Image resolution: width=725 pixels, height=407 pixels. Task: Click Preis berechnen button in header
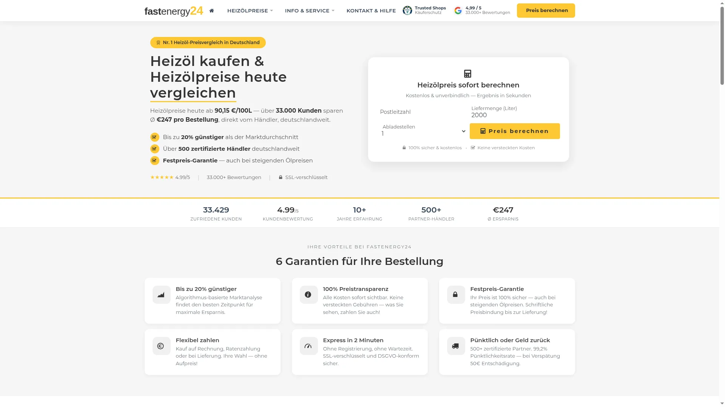pos(546,11)
